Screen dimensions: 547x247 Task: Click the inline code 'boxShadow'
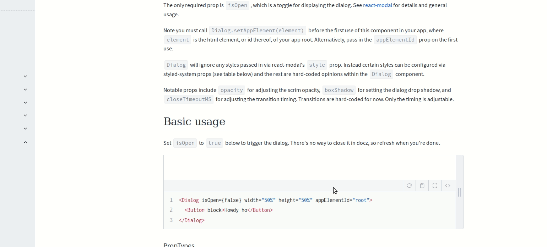click(339, 90)
